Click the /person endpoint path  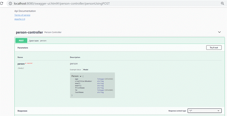(x=34, y=41)
